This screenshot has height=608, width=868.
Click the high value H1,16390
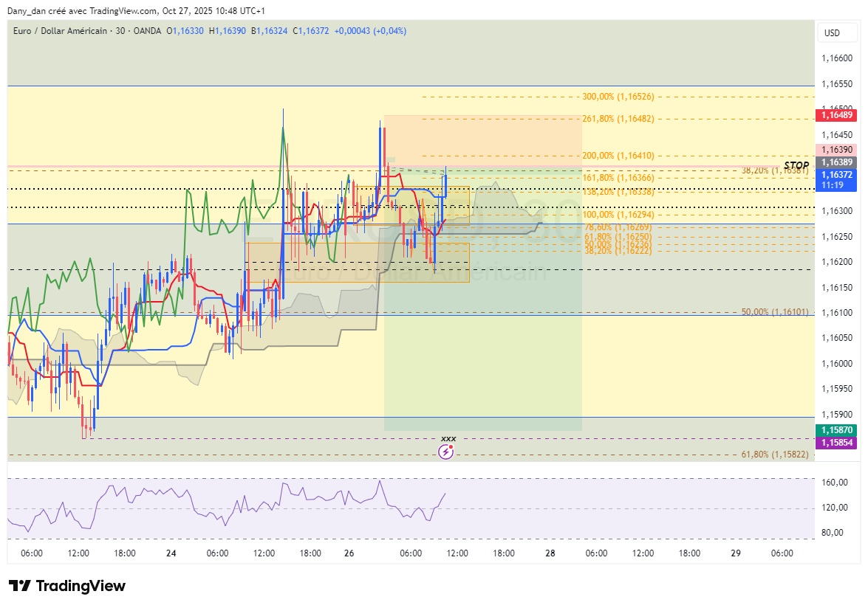click(227, 31)
